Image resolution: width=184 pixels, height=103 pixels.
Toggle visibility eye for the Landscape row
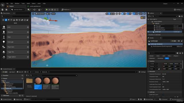148,32
